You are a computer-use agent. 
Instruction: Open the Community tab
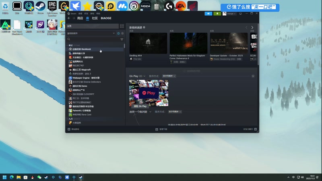pos(95,18)
